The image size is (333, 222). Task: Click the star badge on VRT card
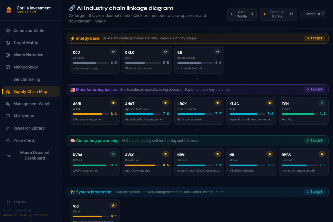pyautogui.click(x=113, y=205)
